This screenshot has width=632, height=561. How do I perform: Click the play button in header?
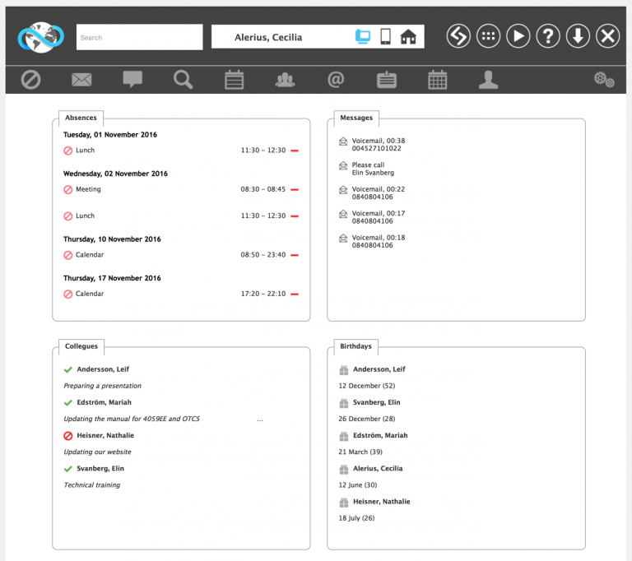tap(518, 36)
